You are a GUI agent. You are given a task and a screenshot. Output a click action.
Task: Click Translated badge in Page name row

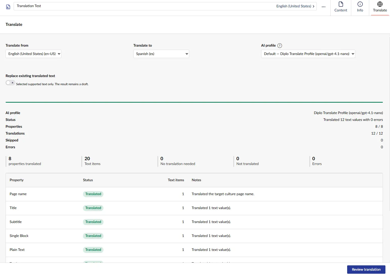tap(93, 194)
